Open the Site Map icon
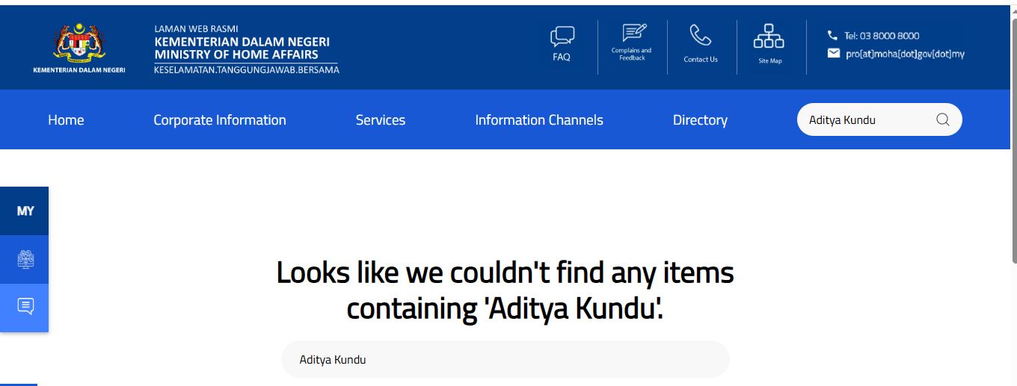The height and width of the screenshot is (386, 1017). [769, 37]
